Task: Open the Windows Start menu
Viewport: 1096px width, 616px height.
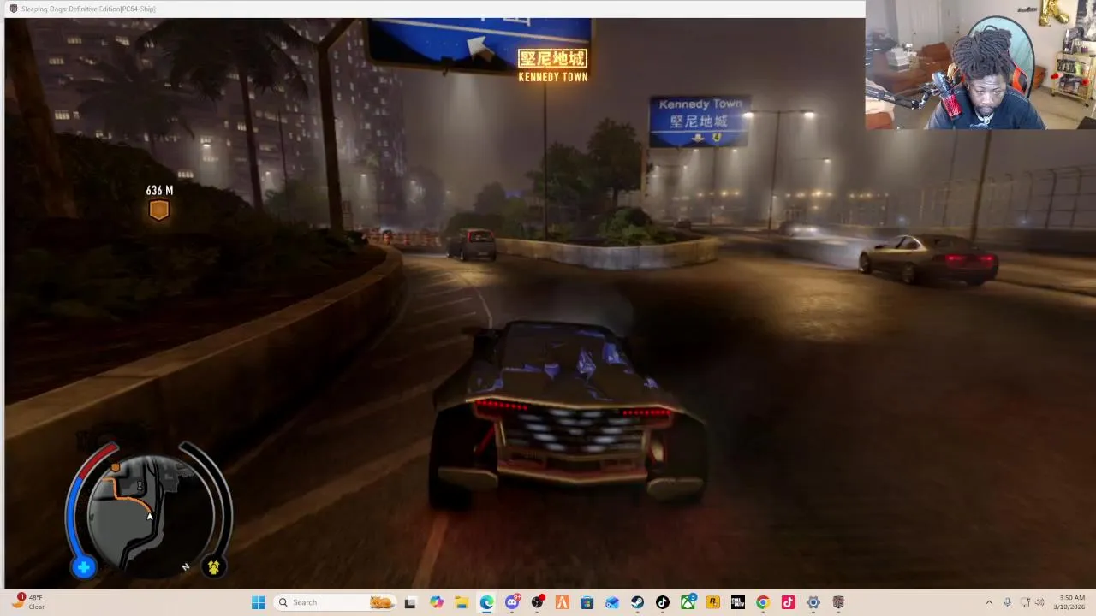Action: click(x=258, y=602)
